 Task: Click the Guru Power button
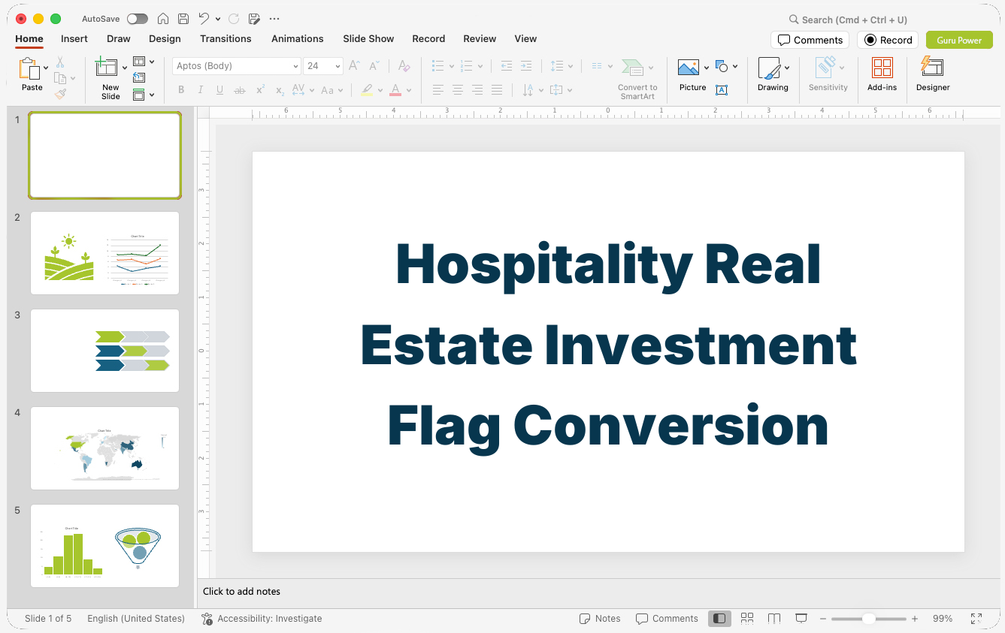959,40
